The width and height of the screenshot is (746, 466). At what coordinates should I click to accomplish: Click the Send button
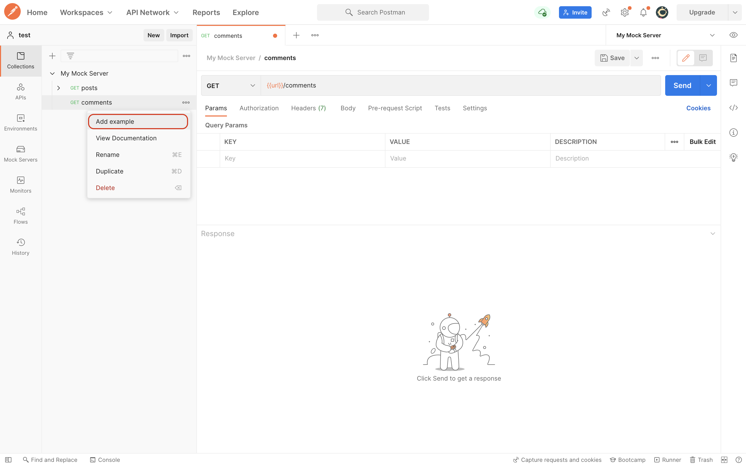(x=682, y=85)
